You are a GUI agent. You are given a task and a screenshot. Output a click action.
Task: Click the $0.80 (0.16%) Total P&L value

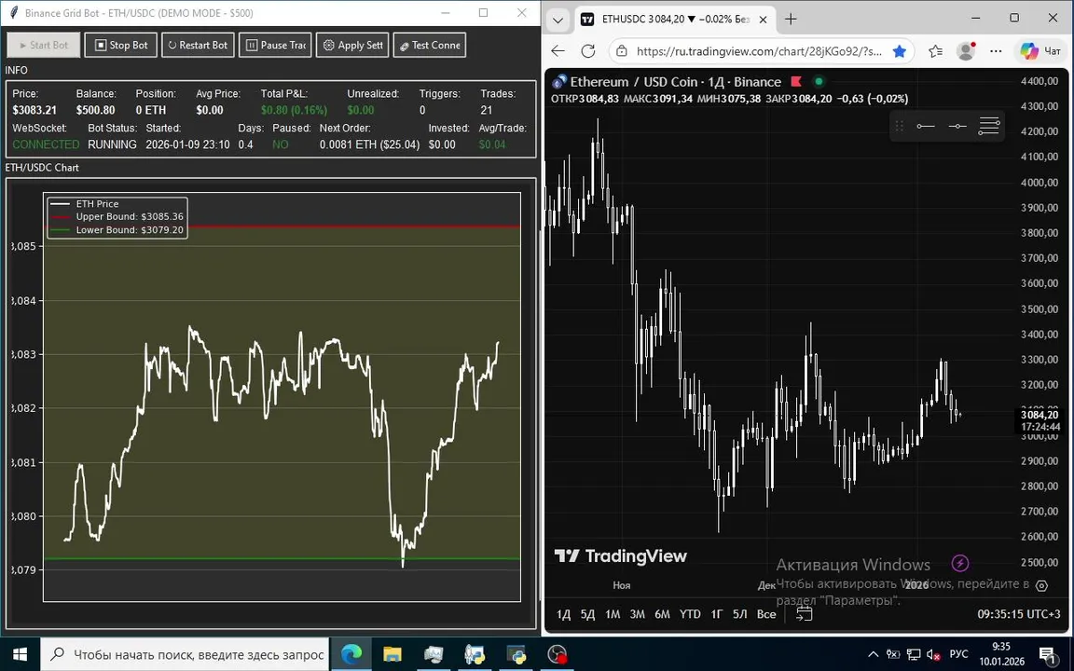point(294,110)
